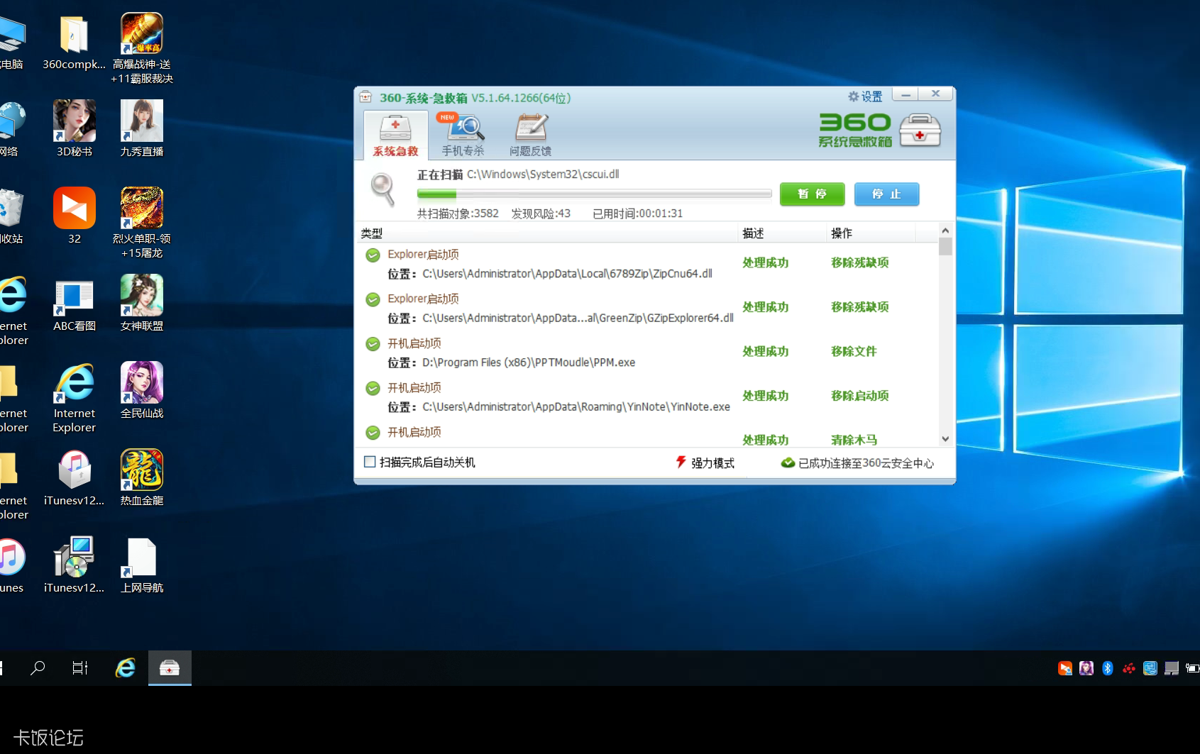Switch to the 手机专杀 tab
This screenshot has width=1200, height=754.
463,135
